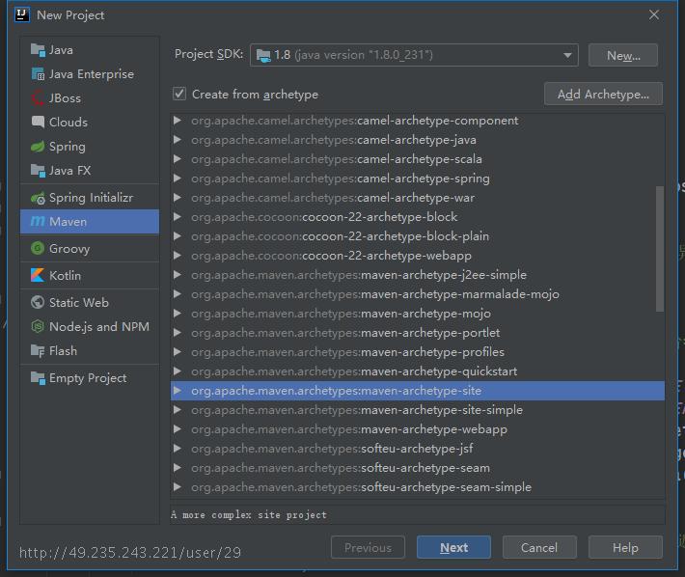
Task: Open the Project SDK dropdown
Action: click(x=414, y=55)
